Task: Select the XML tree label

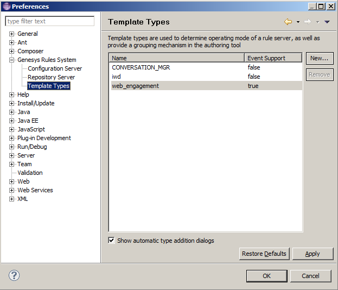Action: [23, 199]
